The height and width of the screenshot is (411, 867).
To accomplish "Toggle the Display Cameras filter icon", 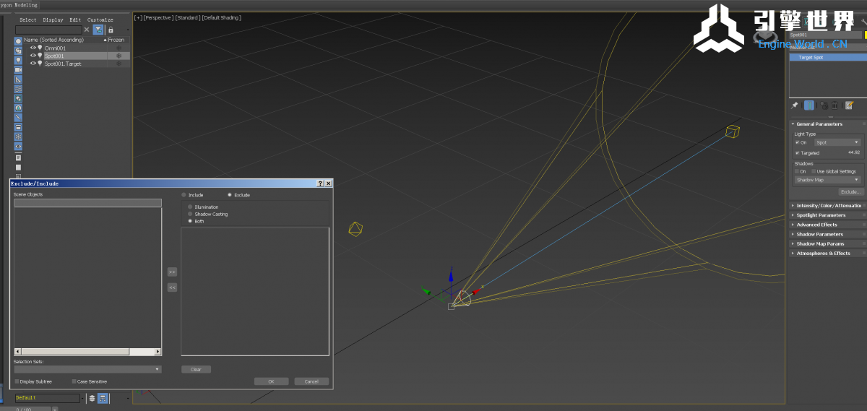I will coord(18,70).
